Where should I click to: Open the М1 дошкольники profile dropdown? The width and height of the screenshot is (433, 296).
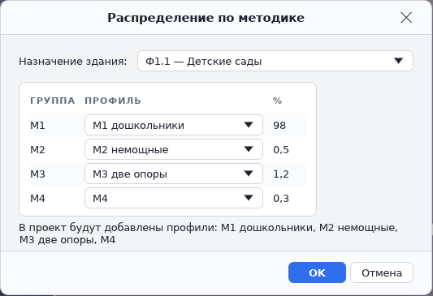coord(174,125)
